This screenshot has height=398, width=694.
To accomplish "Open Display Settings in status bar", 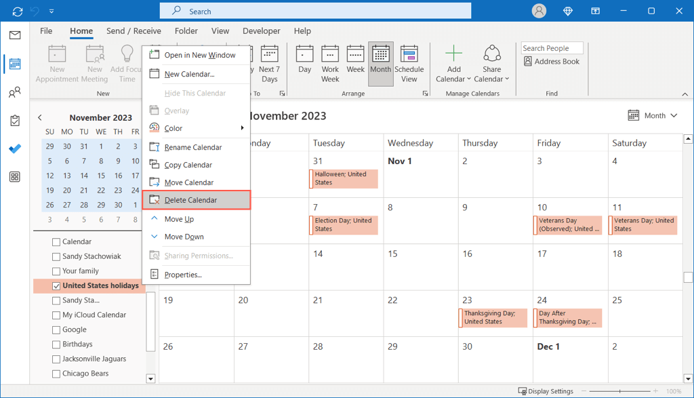I will (x=546, y=391).
